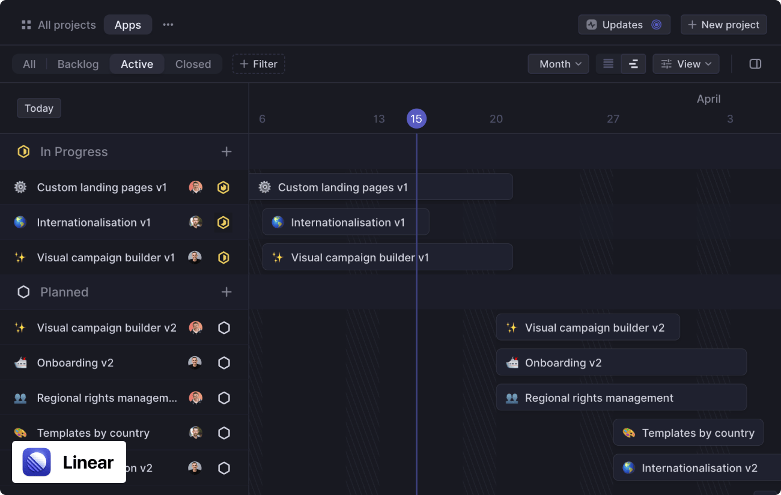The height and width of the screenshot is (495, 781).
Task: Switch to list view layout
Action: [609, 64]
